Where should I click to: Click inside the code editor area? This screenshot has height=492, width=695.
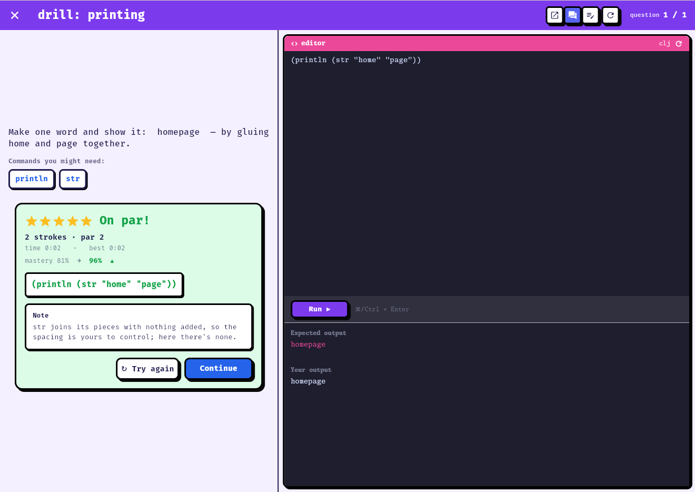click(x=486, y=173)
